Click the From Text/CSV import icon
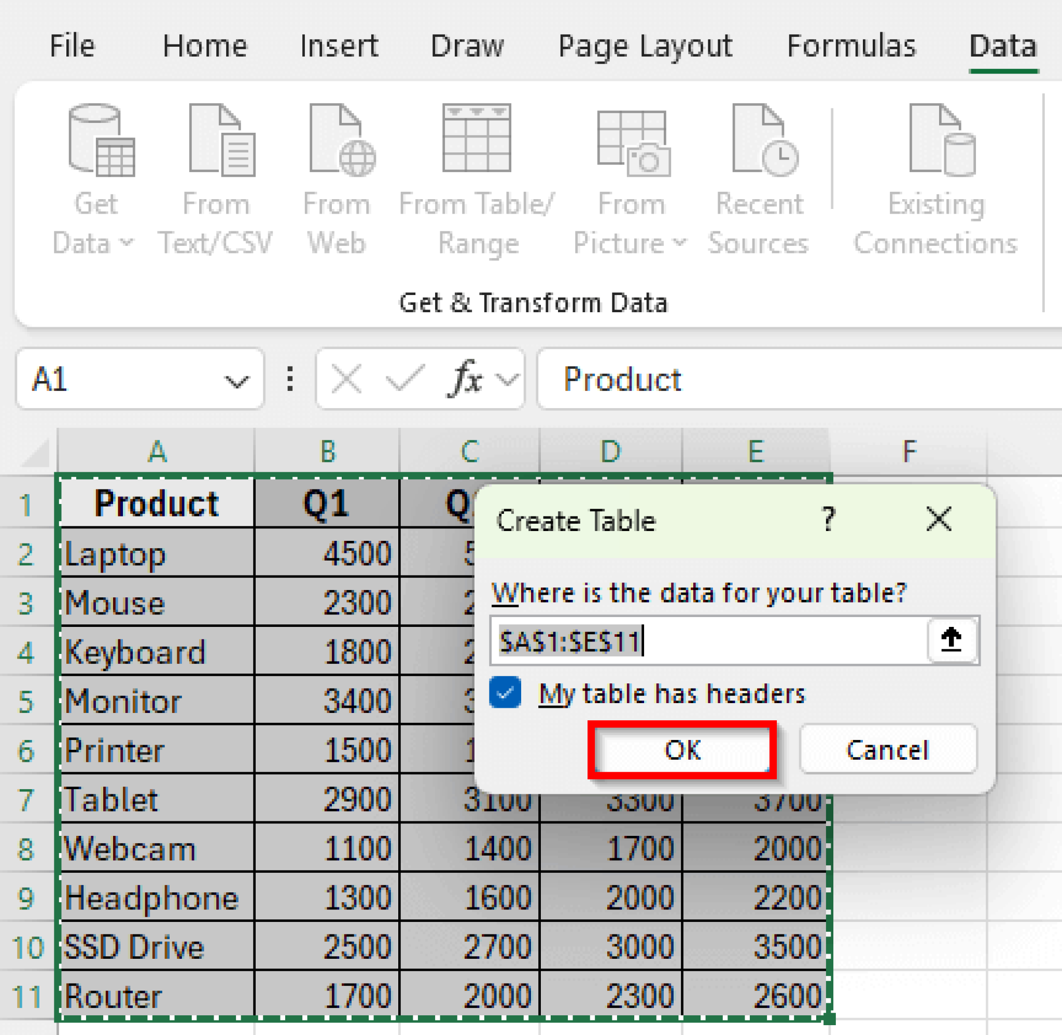Image resolution: width=1062 pixels, height=1035 pixels. pos(216,158)
